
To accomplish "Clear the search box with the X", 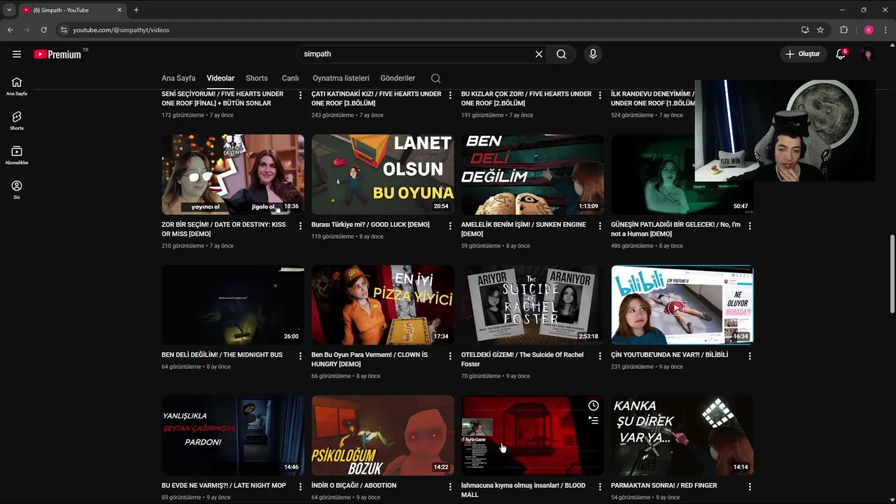I will pyautogui.click(x=539, y=54).
